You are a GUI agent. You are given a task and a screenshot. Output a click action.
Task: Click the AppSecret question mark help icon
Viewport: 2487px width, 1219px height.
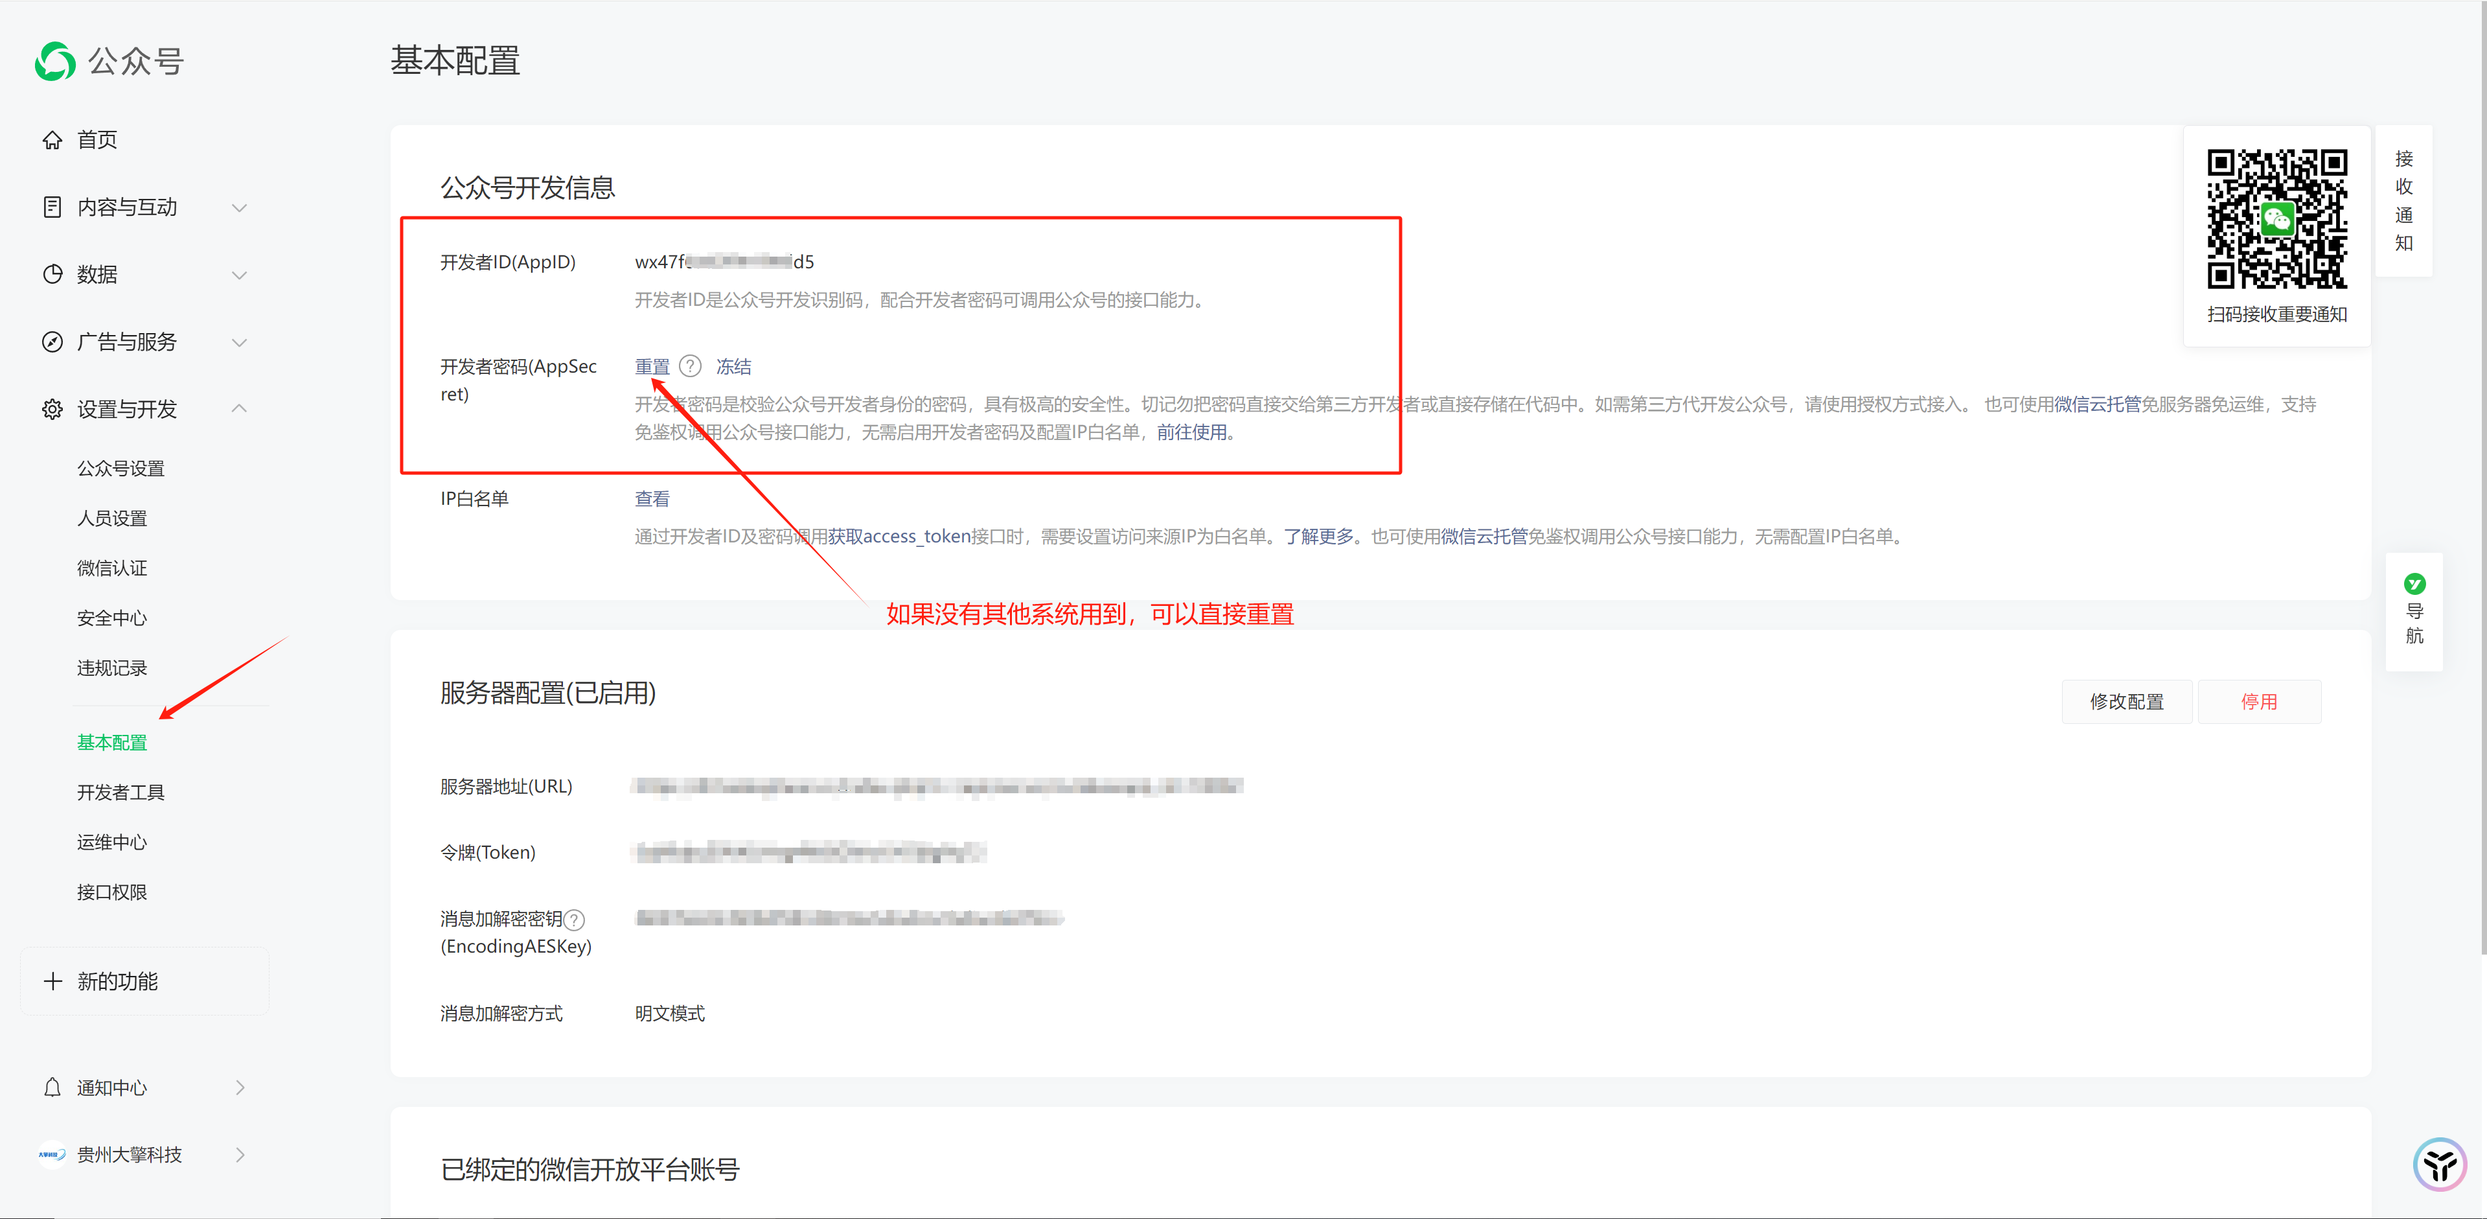coord(689,366)
